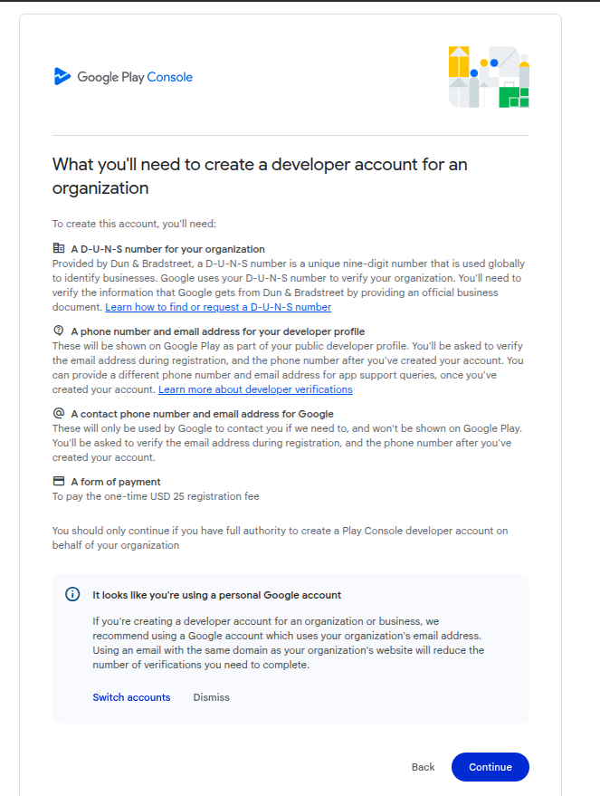Click the Google Play Console logo icon

point(62,77)
